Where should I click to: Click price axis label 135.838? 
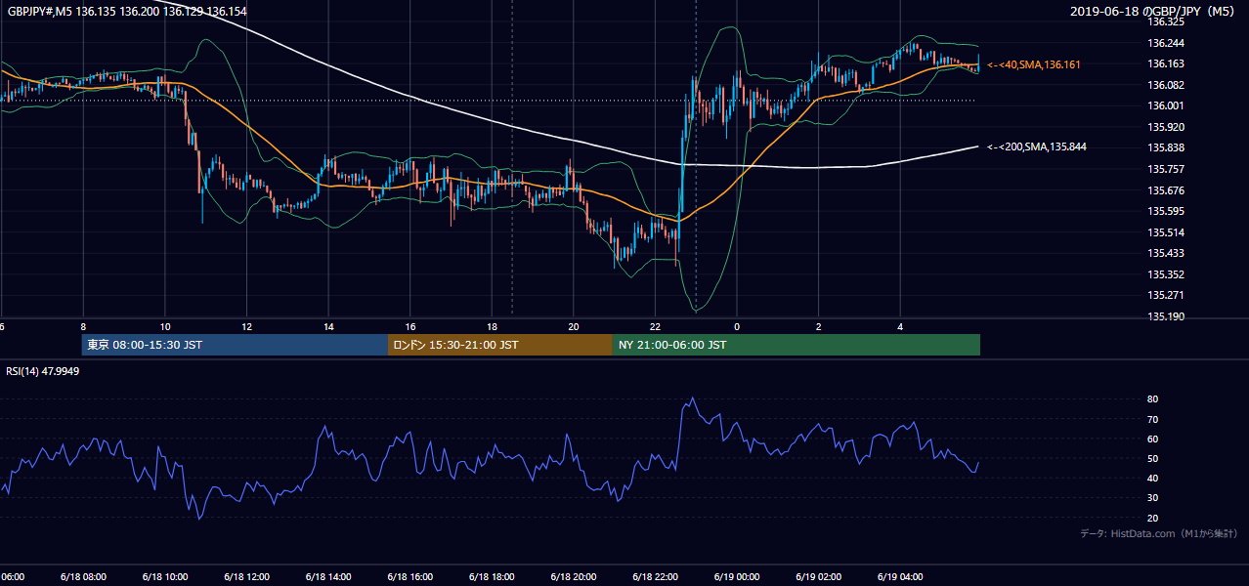pos(1166,147)
